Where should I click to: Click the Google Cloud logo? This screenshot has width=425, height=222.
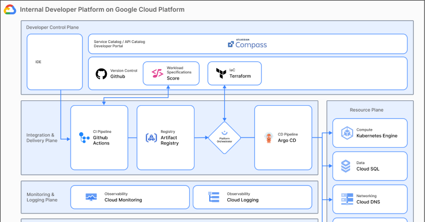coord(10,10)
